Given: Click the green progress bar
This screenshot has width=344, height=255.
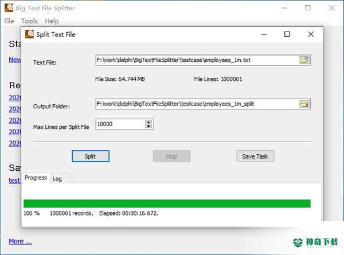Looking at the screenshot, I should 167,203.
